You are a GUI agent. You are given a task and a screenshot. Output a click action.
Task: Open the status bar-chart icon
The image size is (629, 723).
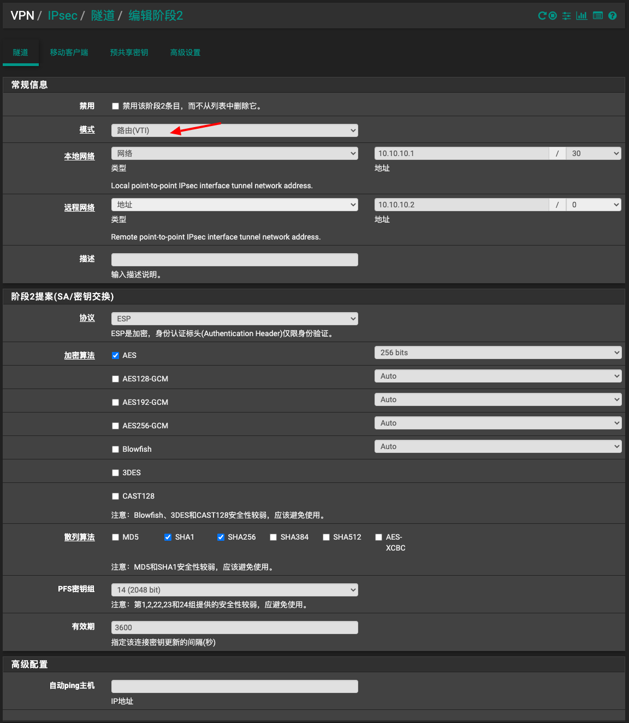[x=581, y=16]
